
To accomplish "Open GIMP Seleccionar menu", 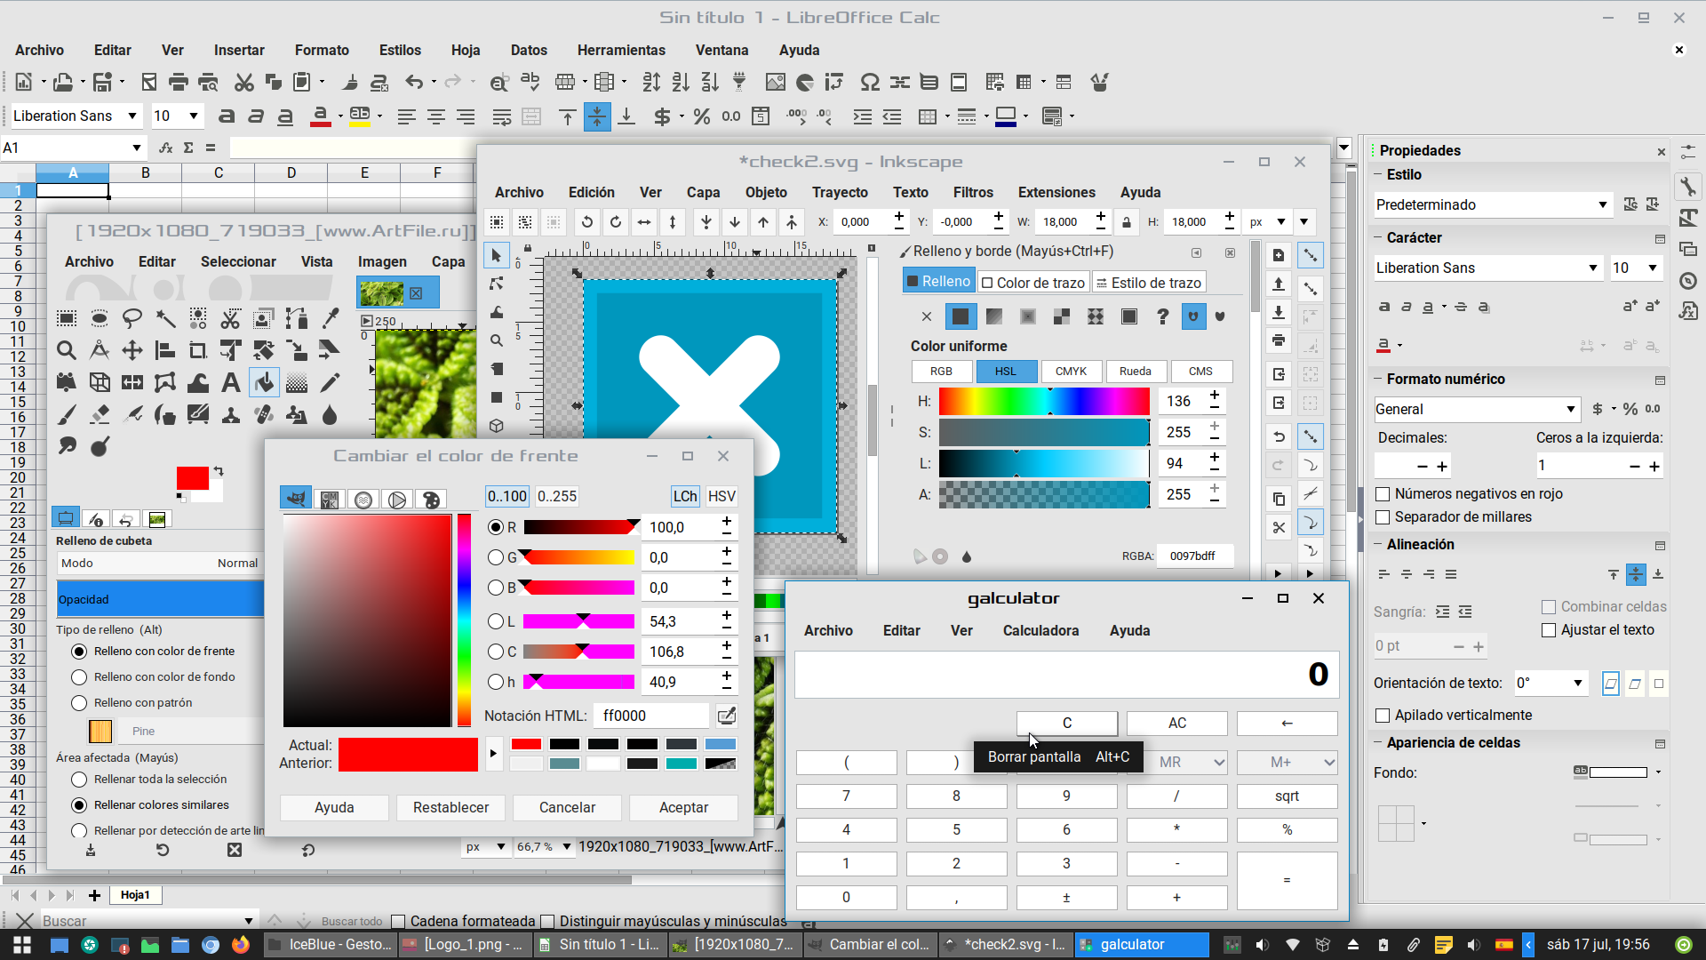I will point(238,261).
